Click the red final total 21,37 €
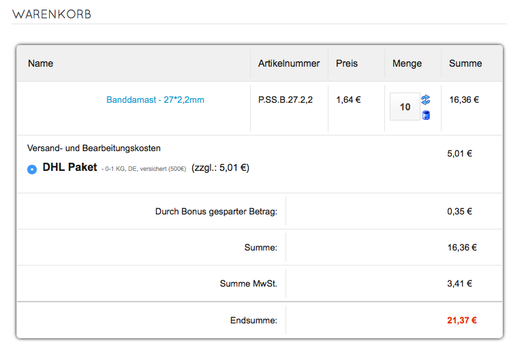This screenshot has width=522, height=352. 462,320
